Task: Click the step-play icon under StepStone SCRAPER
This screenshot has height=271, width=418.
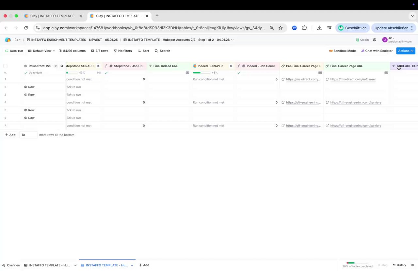Action: pyautogui.click(x=99, y=73)
